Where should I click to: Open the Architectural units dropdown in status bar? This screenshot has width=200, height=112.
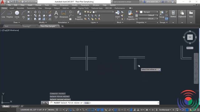[x=165, y=110]
